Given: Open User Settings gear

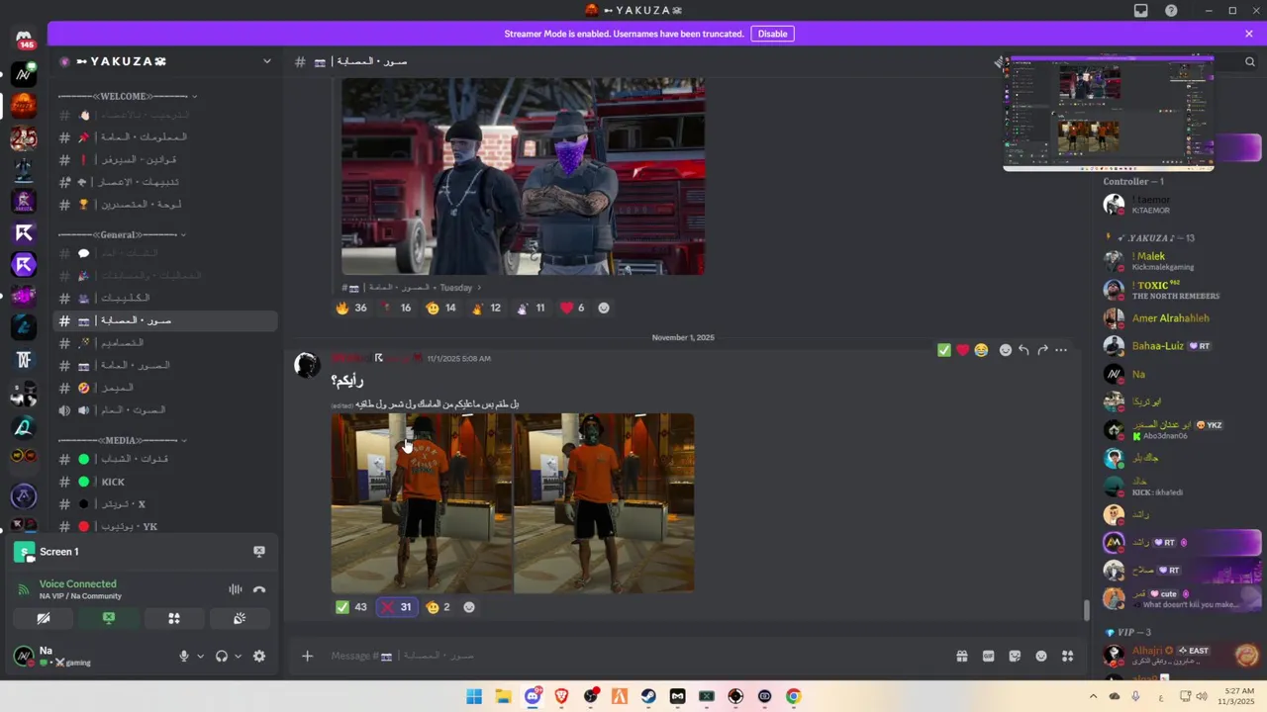Looking at the screenshot, I should tap(259, 656).
